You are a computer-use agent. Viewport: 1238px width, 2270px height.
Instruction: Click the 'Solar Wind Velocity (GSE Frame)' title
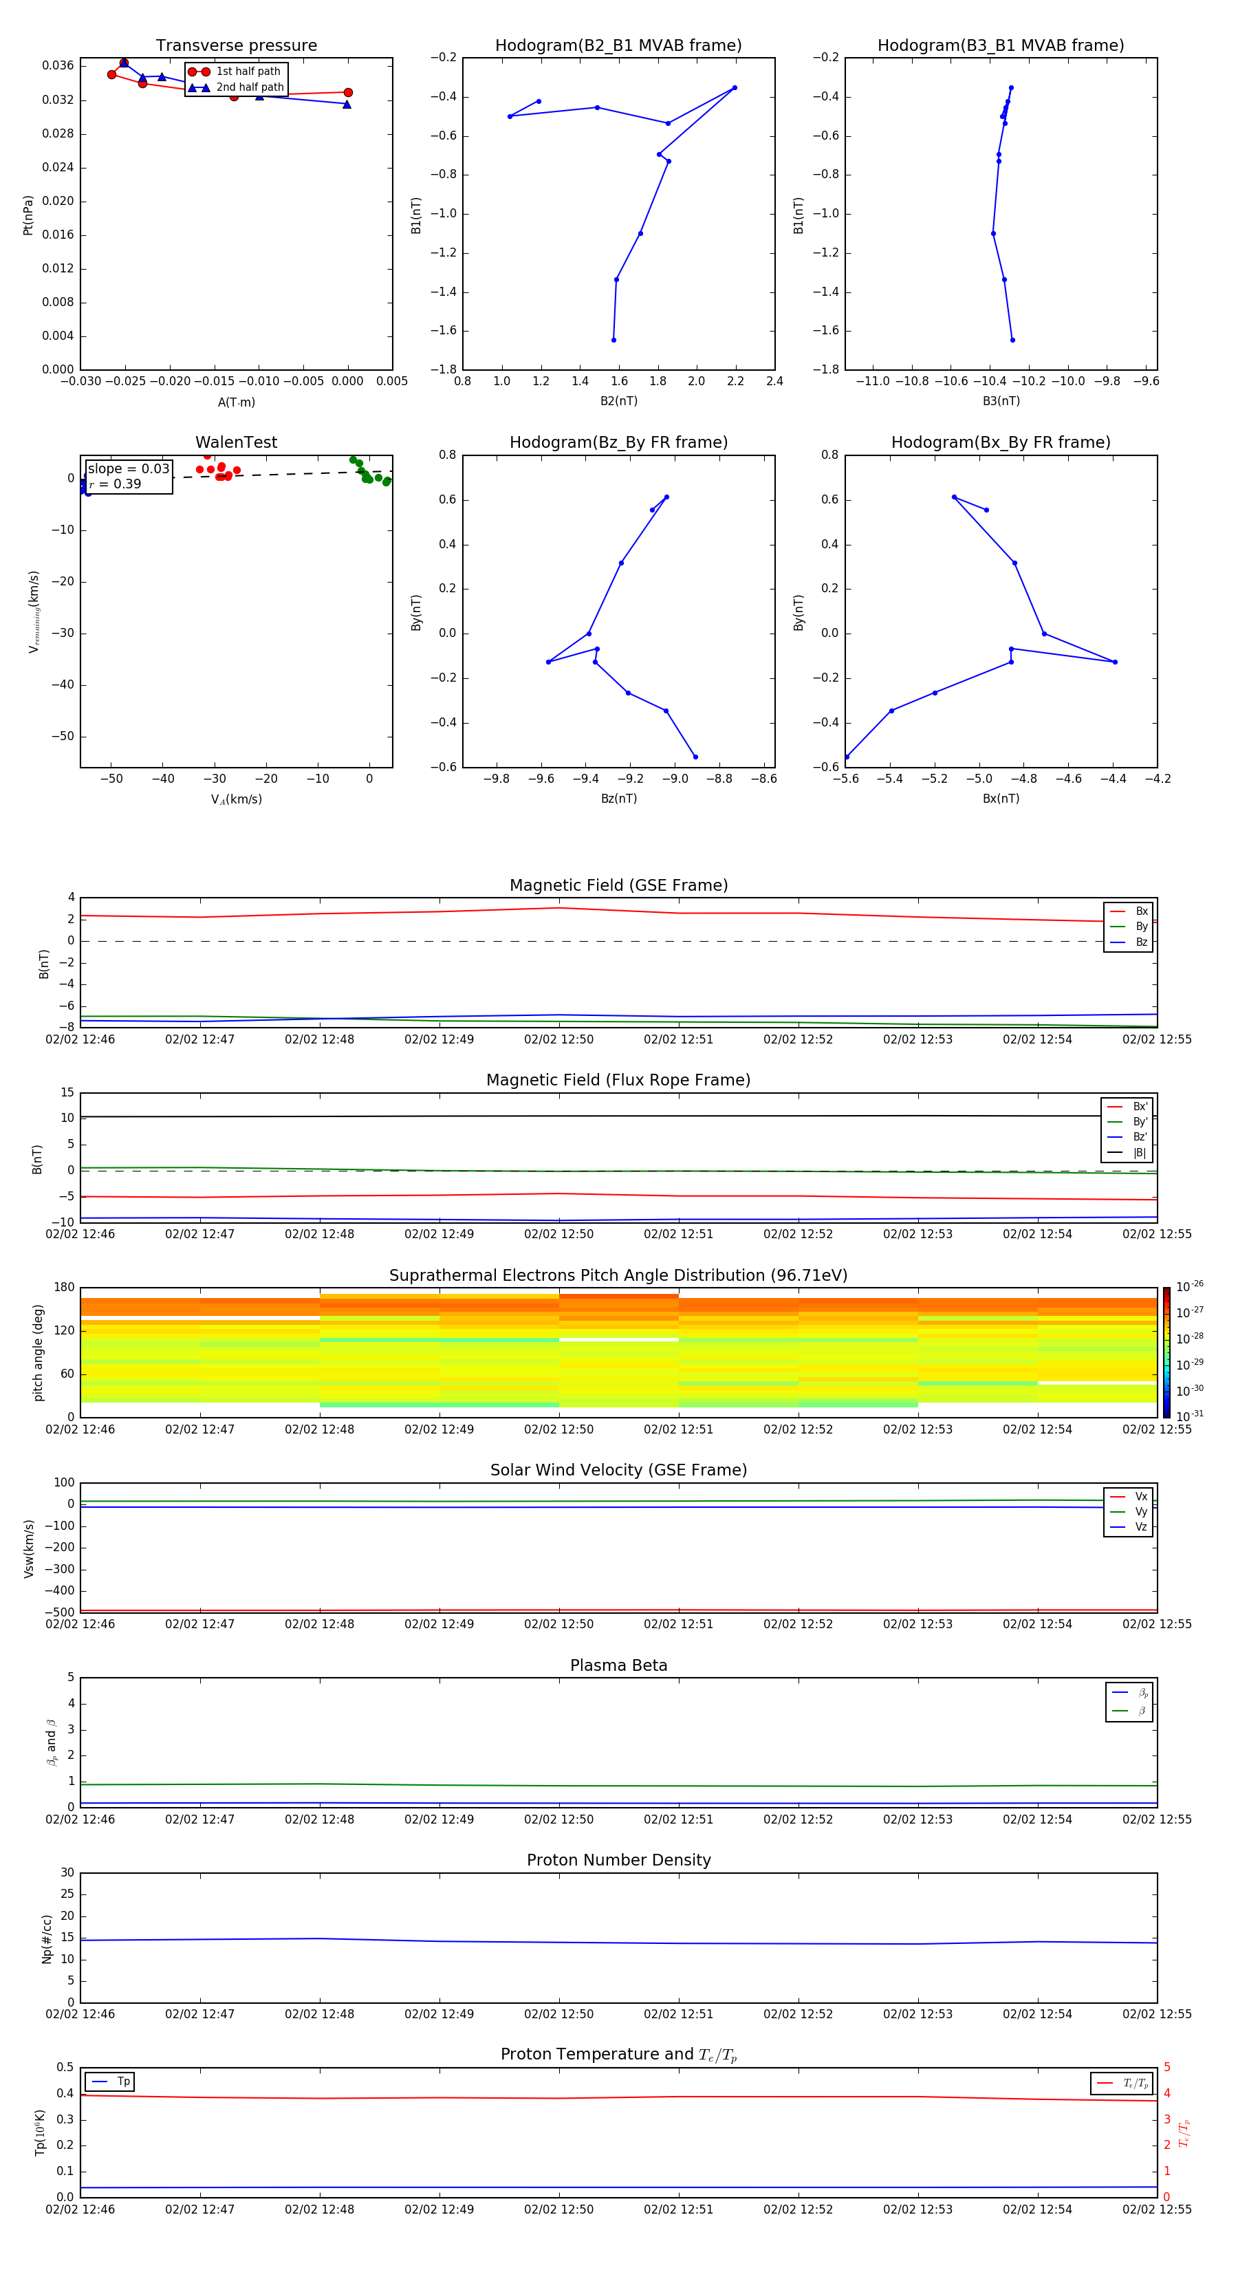click(x=618, y=1470)
